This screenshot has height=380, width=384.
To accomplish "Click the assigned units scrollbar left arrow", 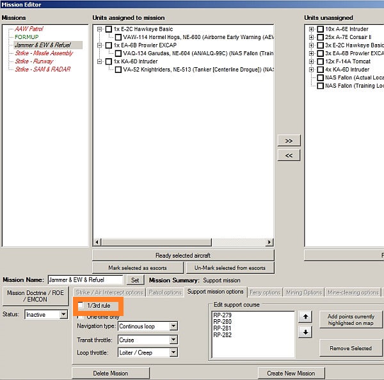I will click(x=97, y=242).
